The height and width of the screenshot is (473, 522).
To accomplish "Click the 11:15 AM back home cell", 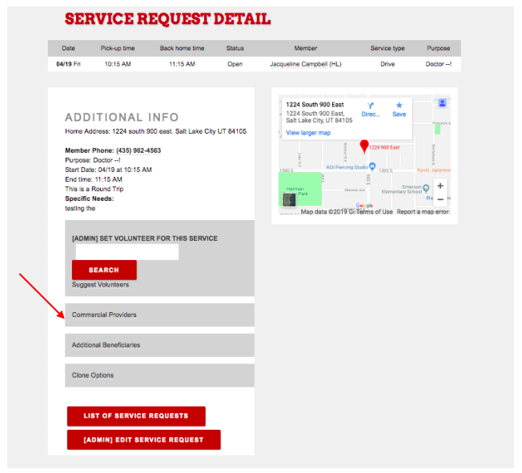I will tap(182, 64).
